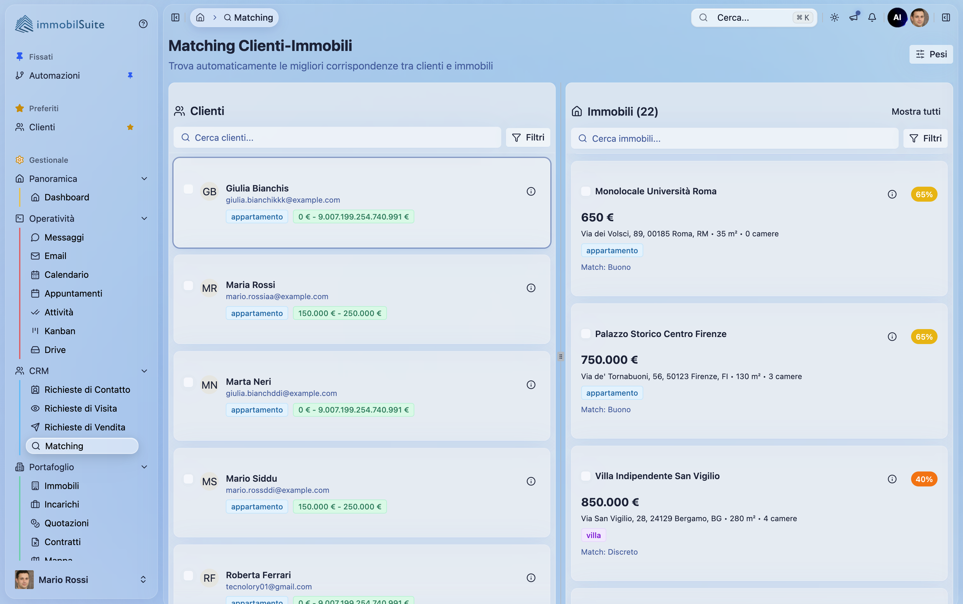Viewport: 963px width, 604px height.
Task: Tick the Marta Neri checkbox
Action: pyautogui.click(x=188, y=382)
